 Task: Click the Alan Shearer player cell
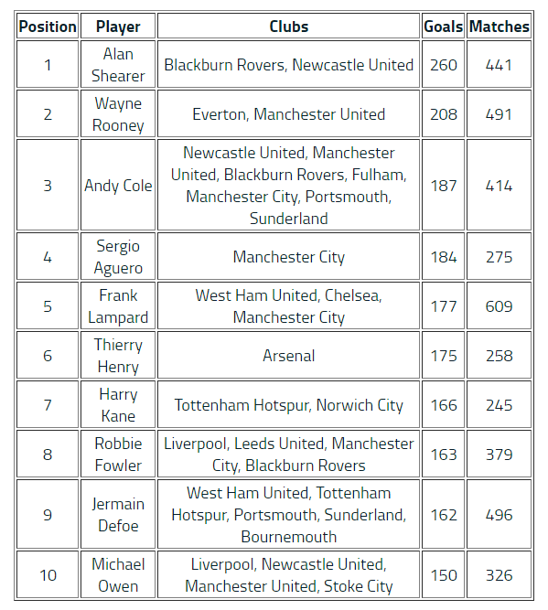coord(118,64)
